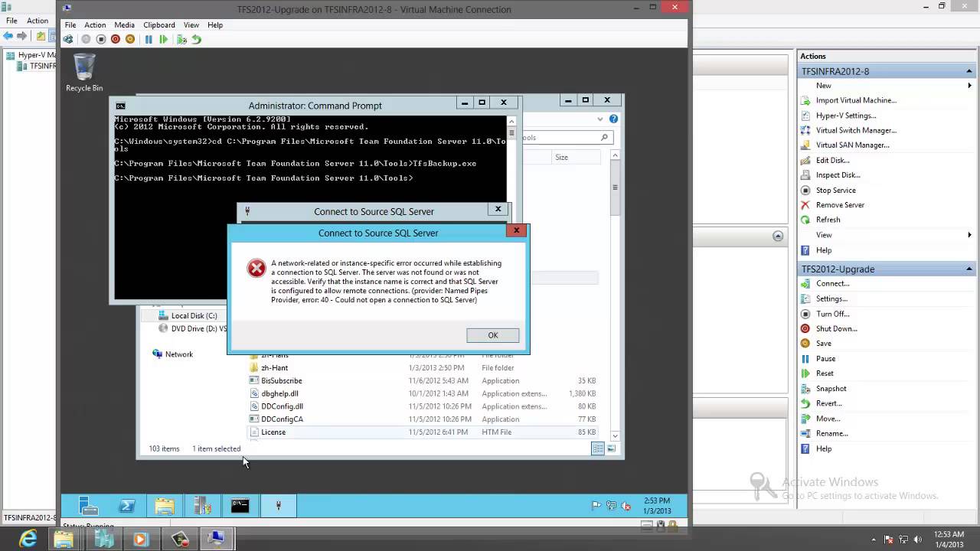Click Rename in Actions pane
The width and height of the screenshot is (980, 551).
pos(831,433)
